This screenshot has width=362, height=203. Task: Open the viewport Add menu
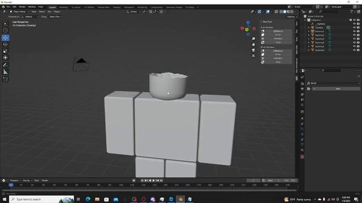point(49,11)
